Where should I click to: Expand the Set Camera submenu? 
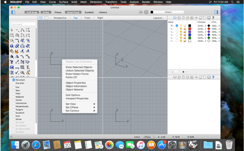coord(80,111)
